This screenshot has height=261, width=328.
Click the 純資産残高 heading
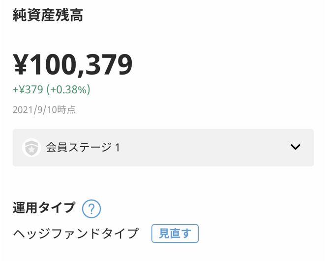click(x=48, y=15)
